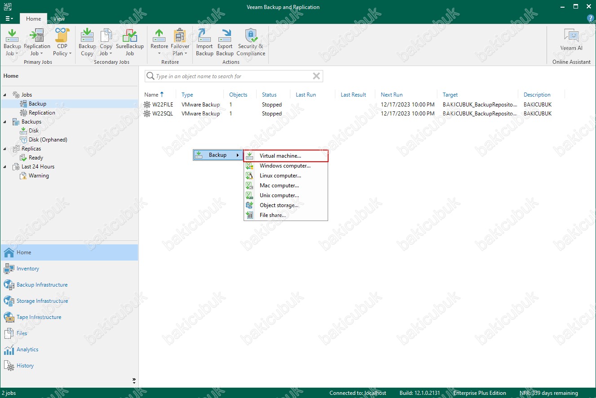Choose File share... from Backup submenu
This screenshot has width=596, height=398.
[286, 215]
